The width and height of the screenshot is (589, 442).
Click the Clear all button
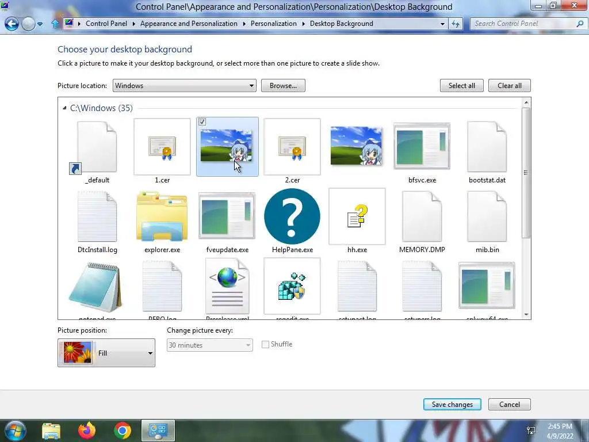point(510,86)
